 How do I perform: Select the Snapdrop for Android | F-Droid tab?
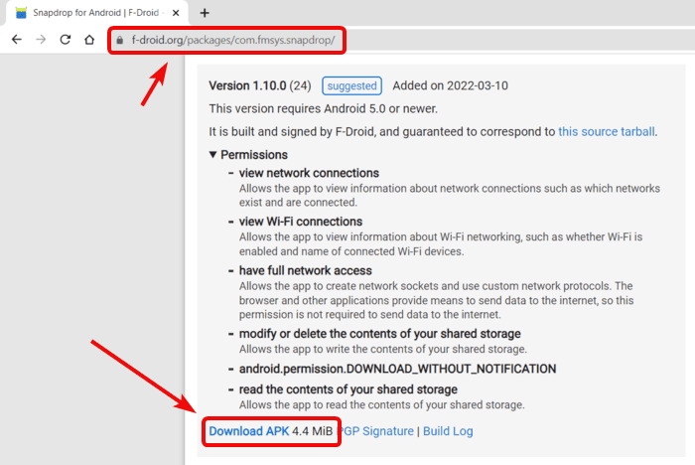(96, 13)
